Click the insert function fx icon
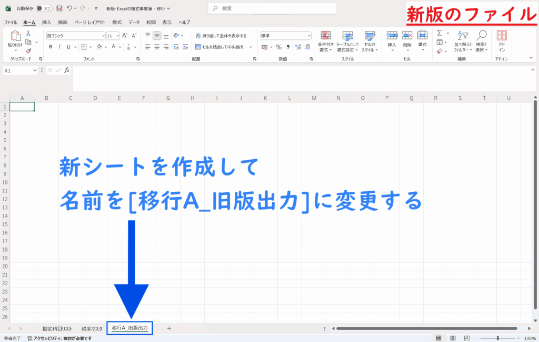 click(x=67, y=70)
